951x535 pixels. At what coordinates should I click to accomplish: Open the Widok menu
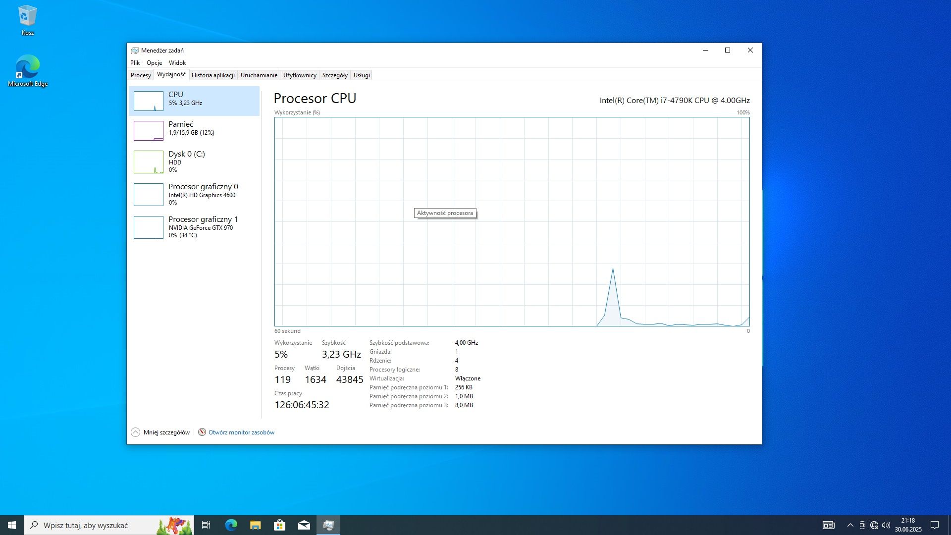177,63
